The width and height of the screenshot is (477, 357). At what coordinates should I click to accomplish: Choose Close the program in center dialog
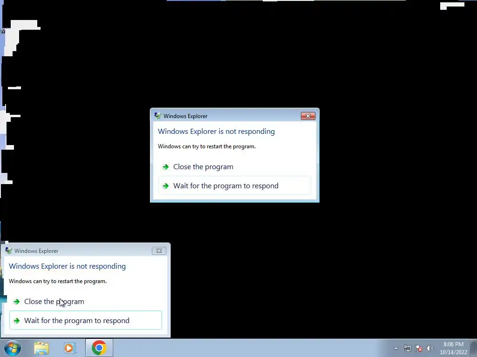pos(235,167)
